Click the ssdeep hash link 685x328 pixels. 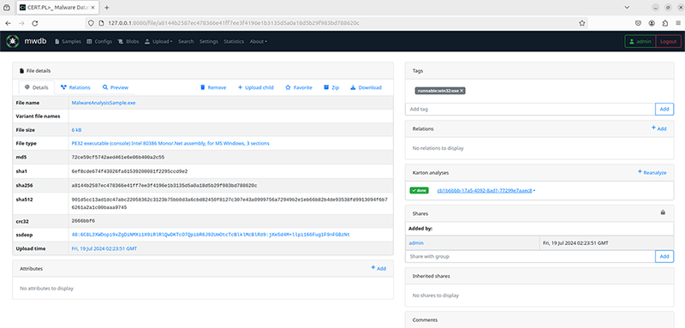pos(211,235)
